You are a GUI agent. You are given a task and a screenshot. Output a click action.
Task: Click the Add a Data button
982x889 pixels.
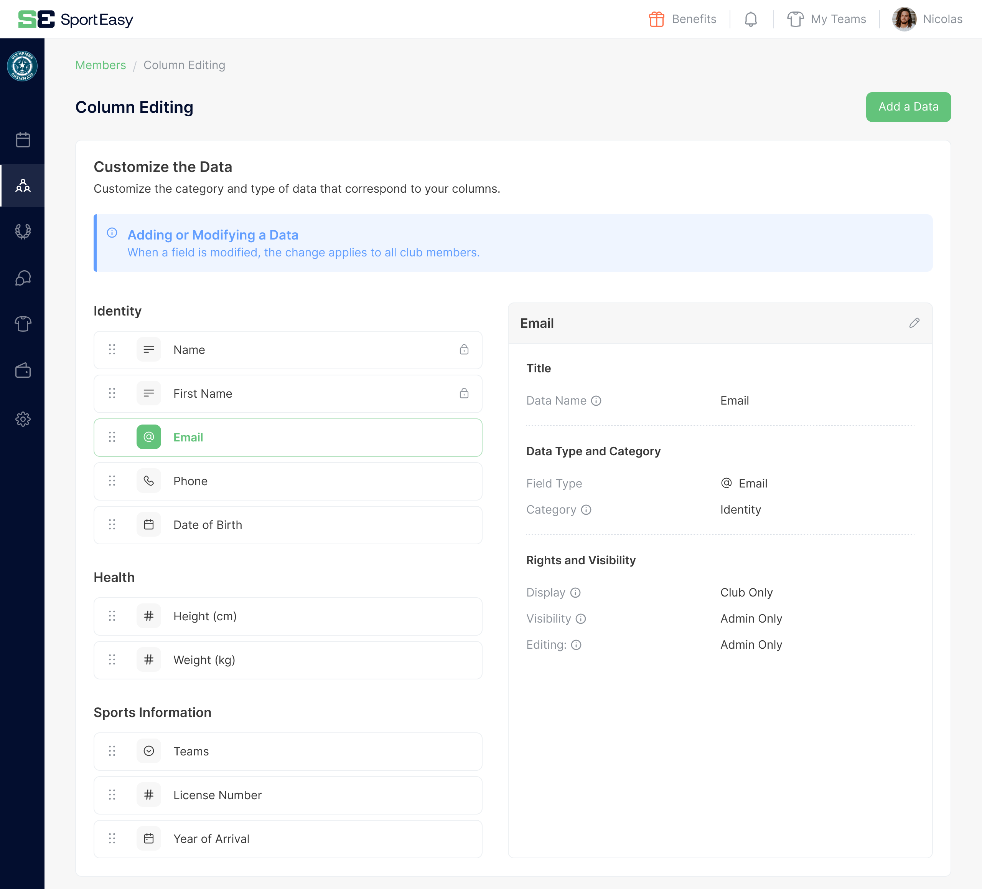click(x=908, y=107)
